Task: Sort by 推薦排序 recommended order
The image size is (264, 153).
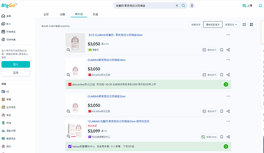Action: pyautogui.click(x=196, y=25)
